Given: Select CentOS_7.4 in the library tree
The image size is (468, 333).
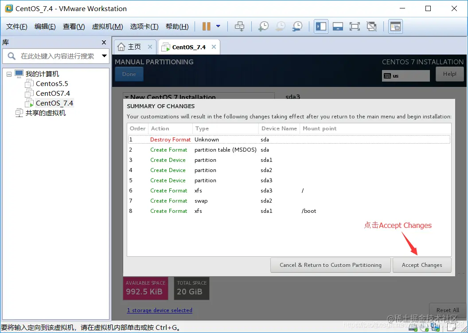Looking at the screenshot, I should click(55, 103).
